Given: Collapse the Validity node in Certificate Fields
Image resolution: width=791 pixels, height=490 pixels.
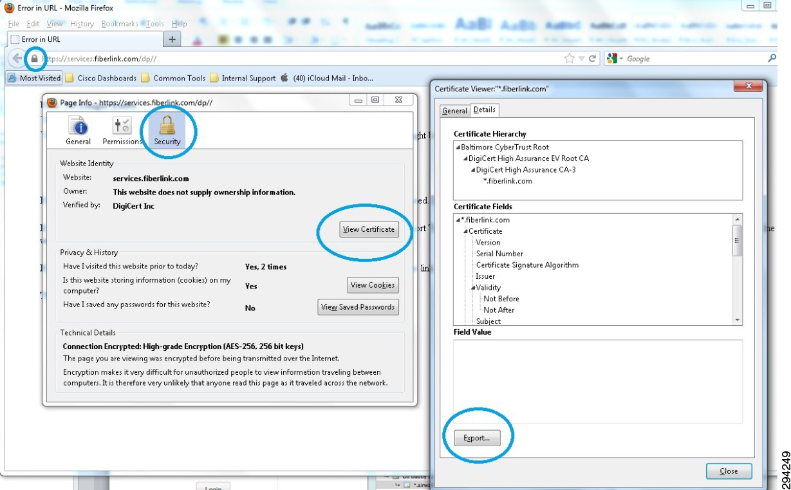Looking at the screenshot, I should point(473,288).
